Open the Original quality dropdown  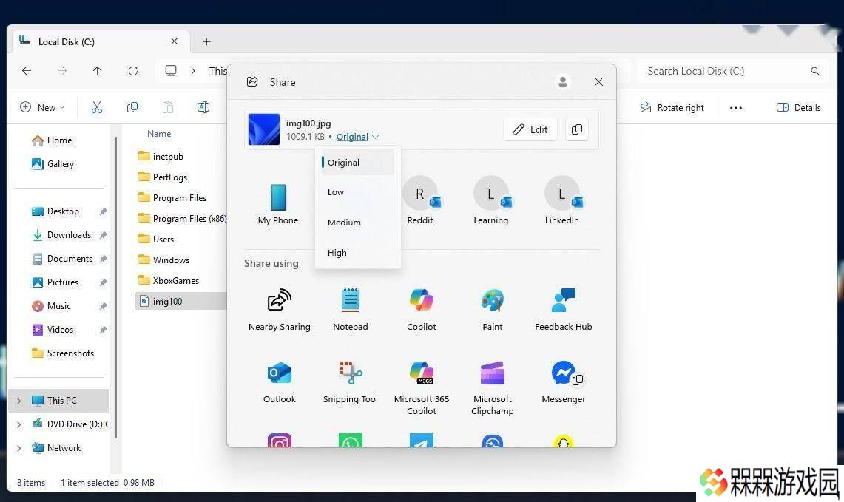(x=357, y=137)
